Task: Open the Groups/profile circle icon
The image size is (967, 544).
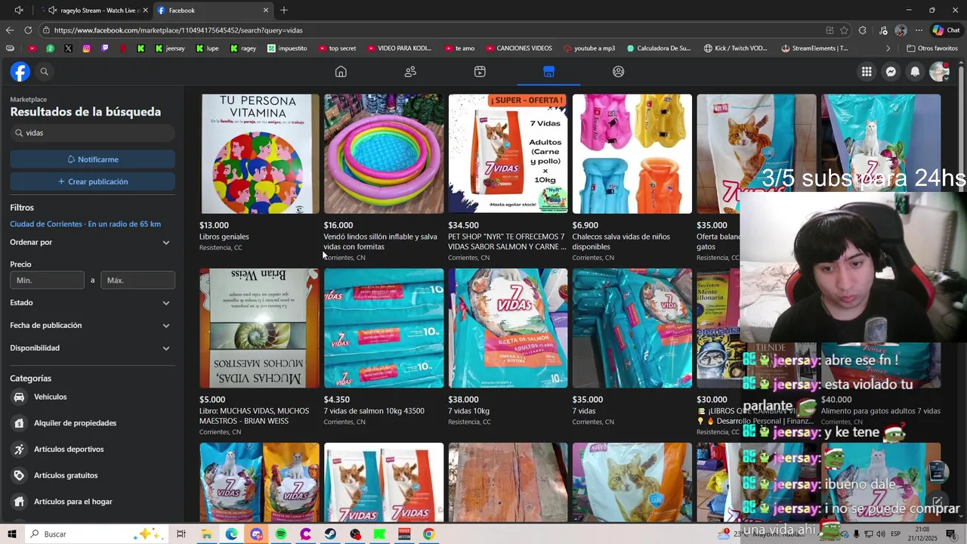Action: pos(618,72)
